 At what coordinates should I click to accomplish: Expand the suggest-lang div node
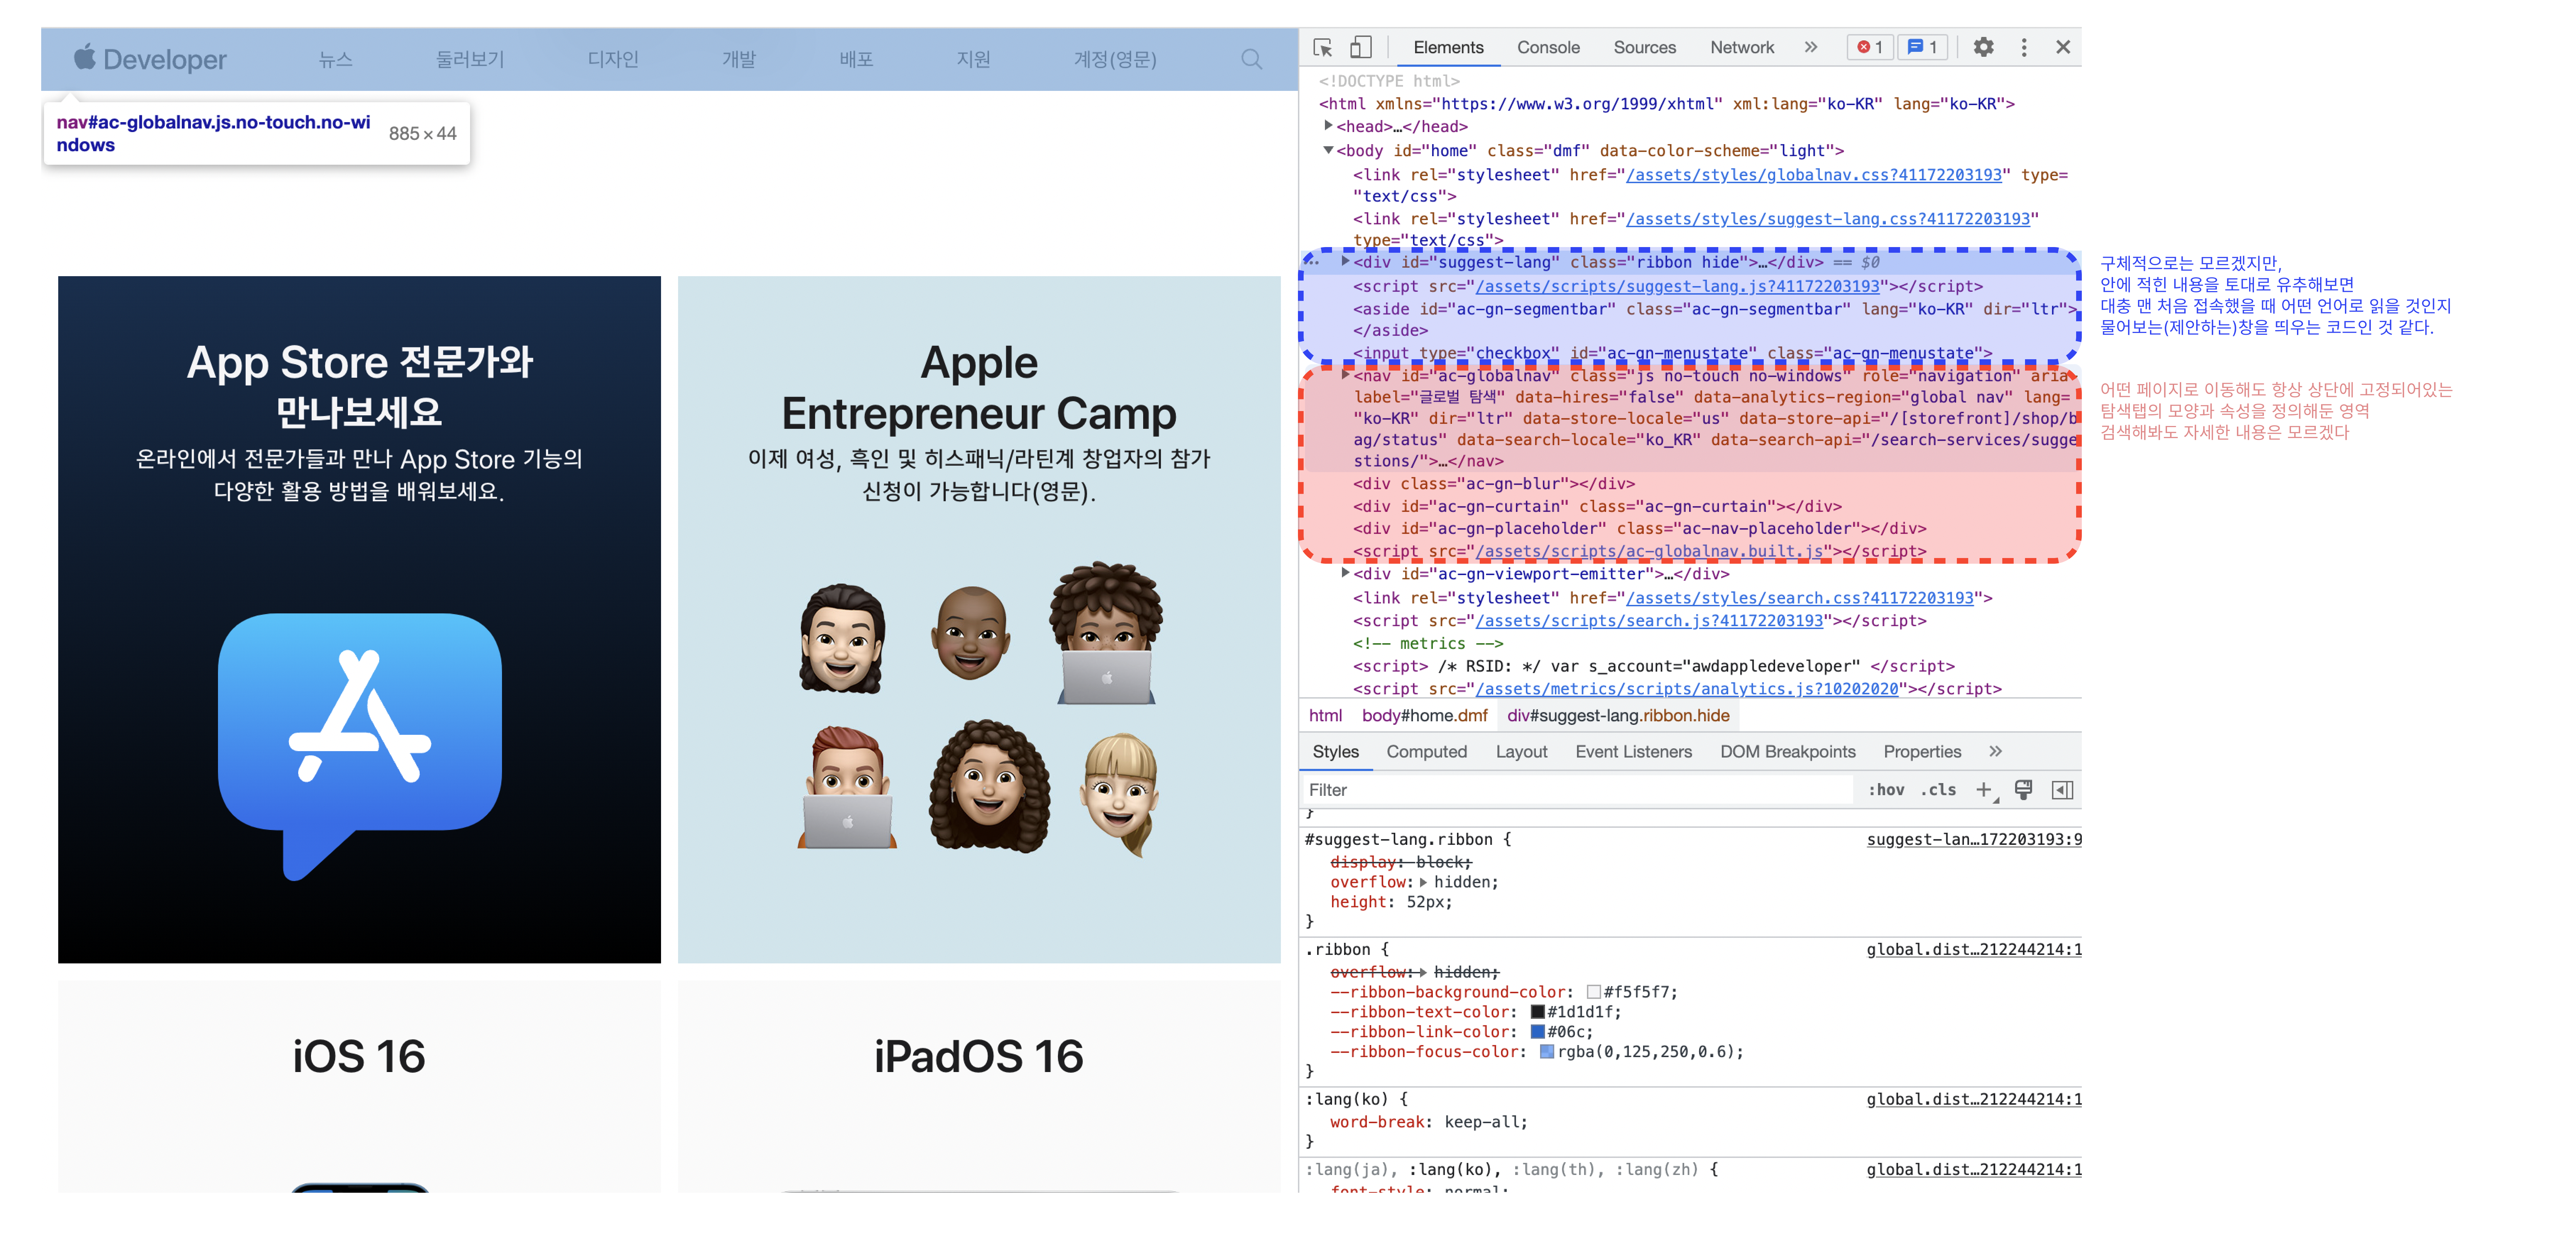coord(1345,261)
